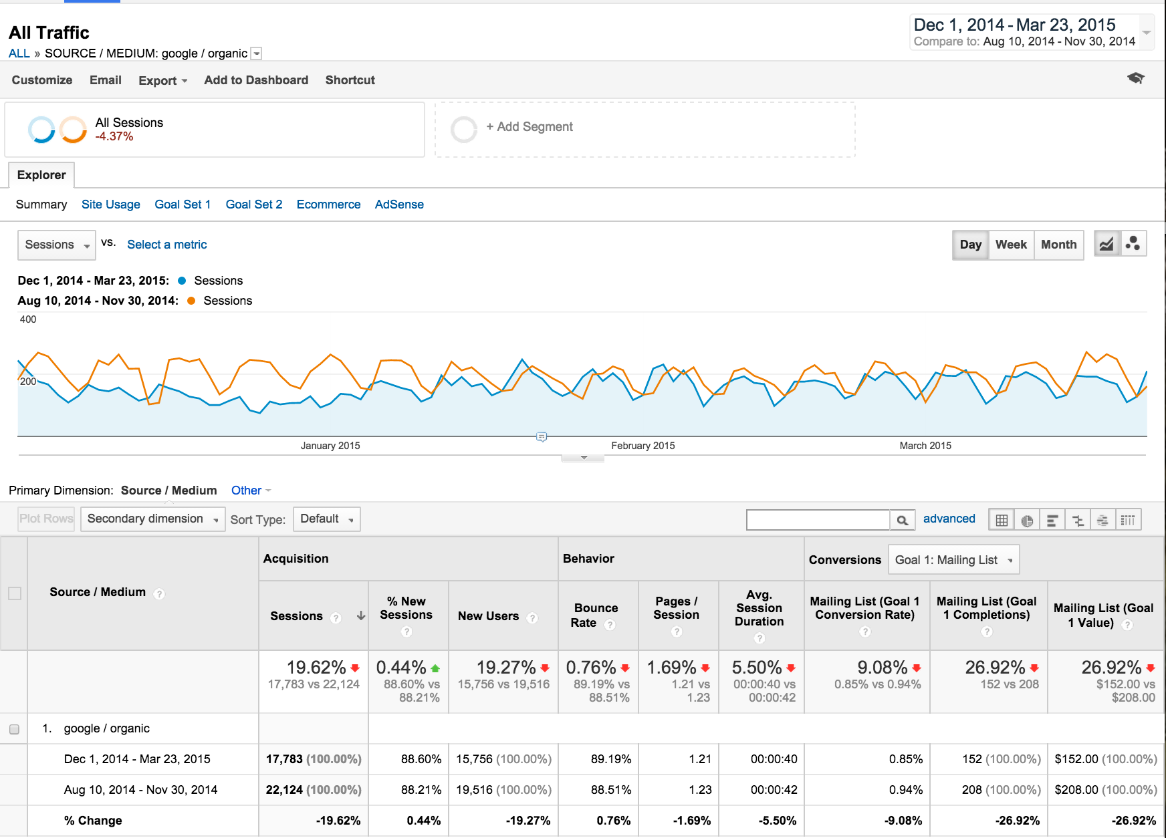
Task: Click the 17,783 sessions cell
Action: tap(314, 759)
